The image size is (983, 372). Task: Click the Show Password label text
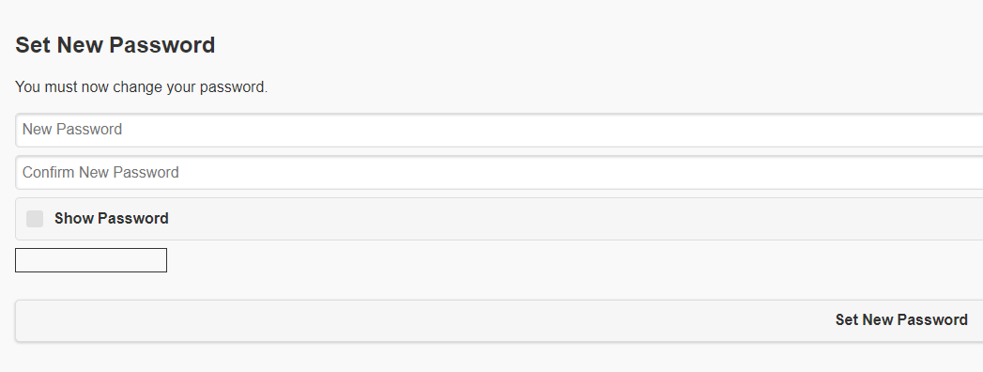[x=112, y=219]
